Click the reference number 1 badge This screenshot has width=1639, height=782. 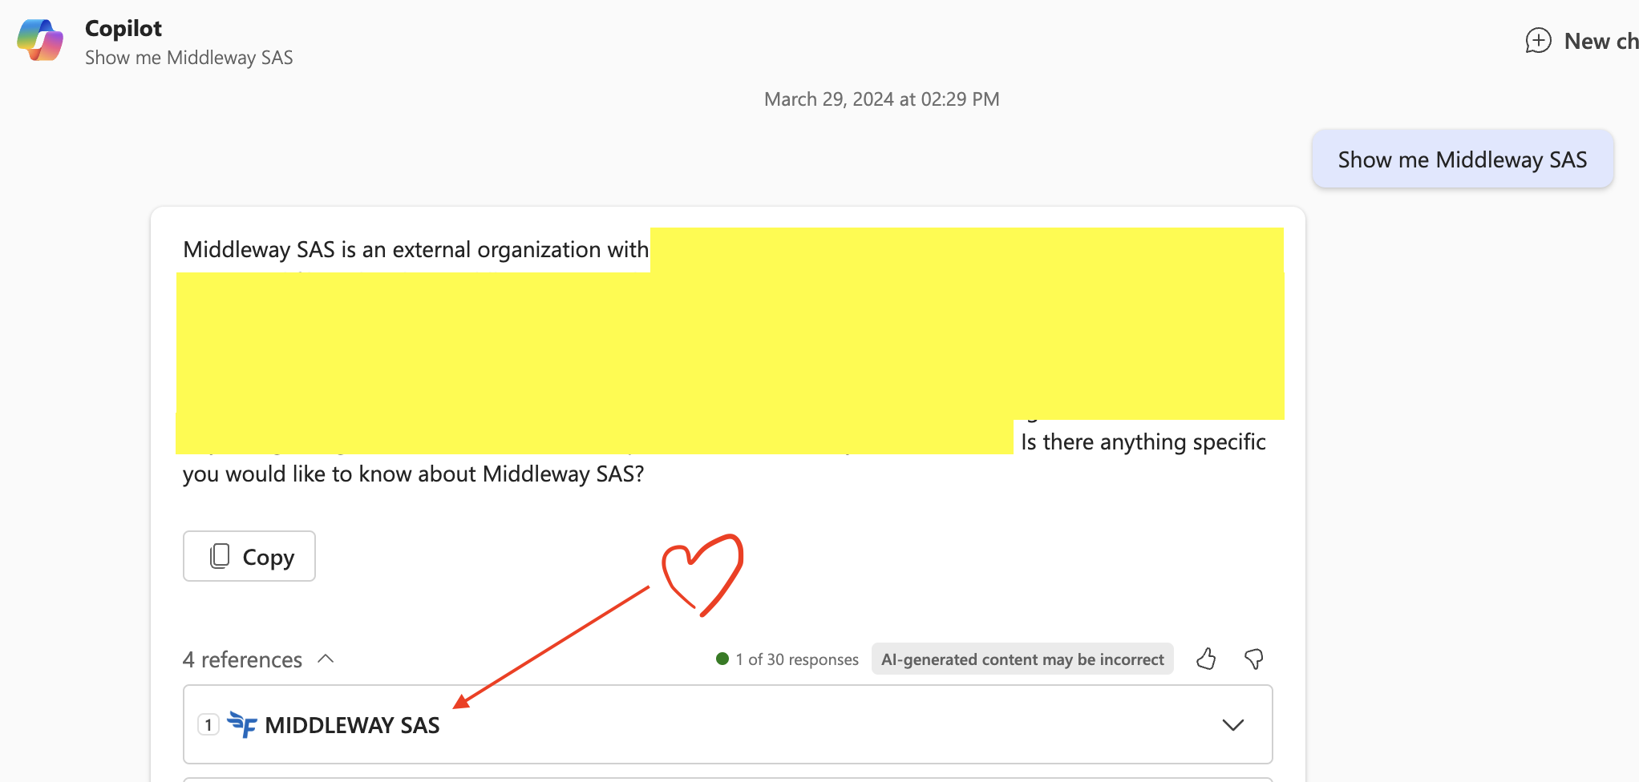coord(208,725)
